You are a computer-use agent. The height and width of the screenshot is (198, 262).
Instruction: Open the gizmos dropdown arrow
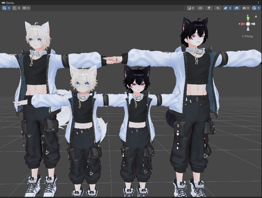(259, 8)
